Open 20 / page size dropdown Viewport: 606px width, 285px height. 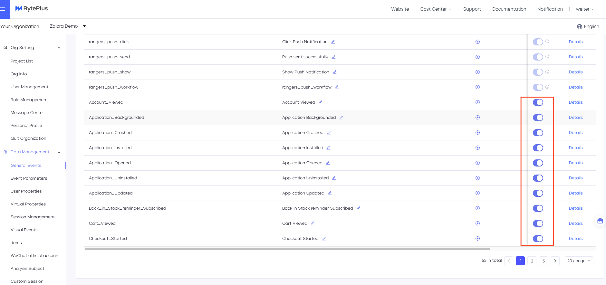point(579,261)
